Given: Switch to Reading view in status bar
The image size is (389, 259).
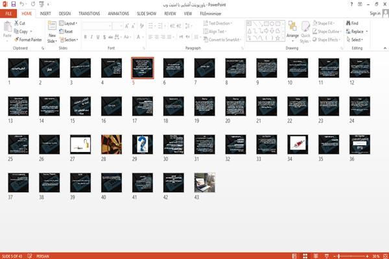Looking at the screenshot, I should 316,256.
